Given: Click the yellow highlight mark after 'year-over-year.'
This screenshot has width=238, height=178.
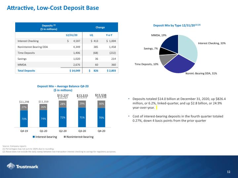Looking at the screenshot, I should click(x=157, y=107).
